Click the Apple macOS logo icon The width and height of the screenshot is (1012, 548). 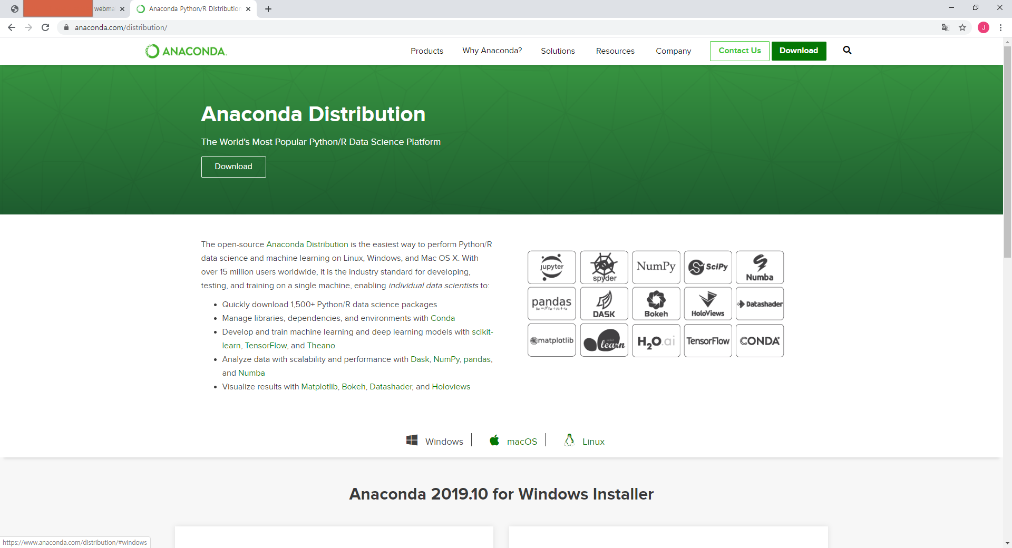pyautogui.click(x=494, y=440)
